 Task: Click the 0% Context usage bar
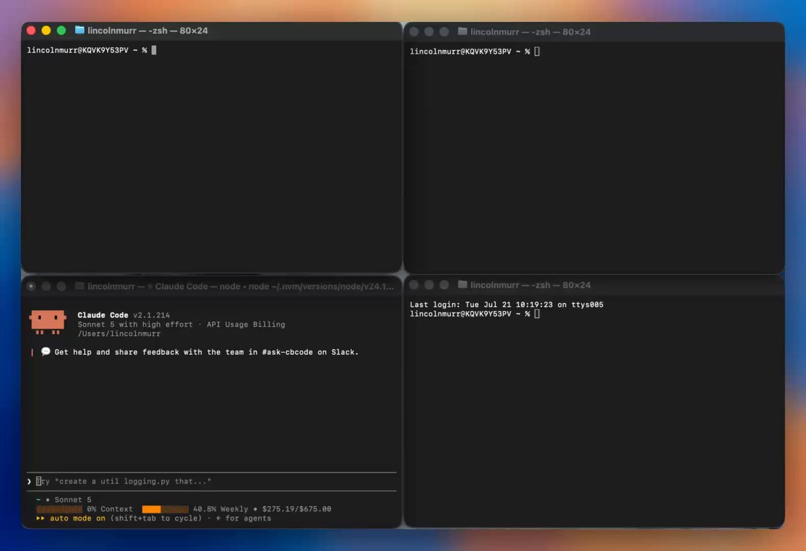(59, 509)
